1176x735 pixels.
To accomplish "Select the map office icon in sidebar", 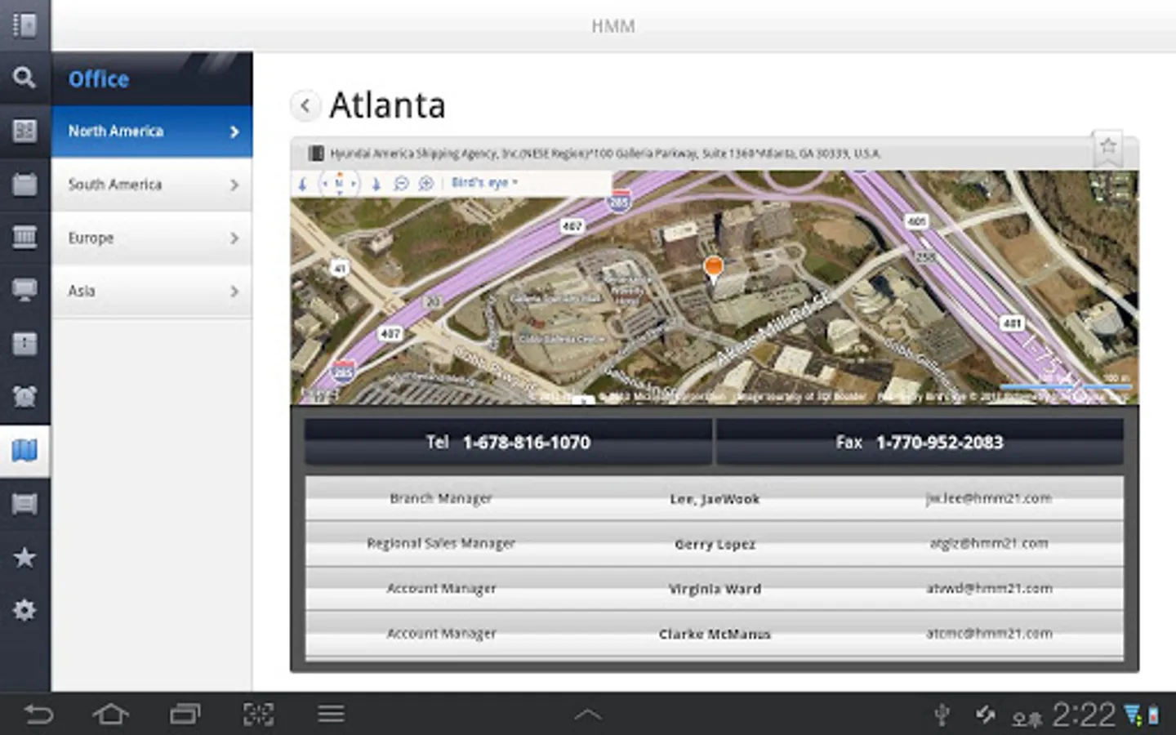I will tap(24, 450).
